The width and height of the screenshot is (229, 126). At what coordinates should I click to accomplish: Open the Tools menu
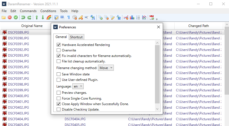click(64, 11)
